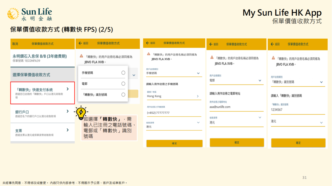The width and height of the screenshot is (332, 186).
Task: Click 返回 on FPS ID screen
Action: (x=277, y=44)
